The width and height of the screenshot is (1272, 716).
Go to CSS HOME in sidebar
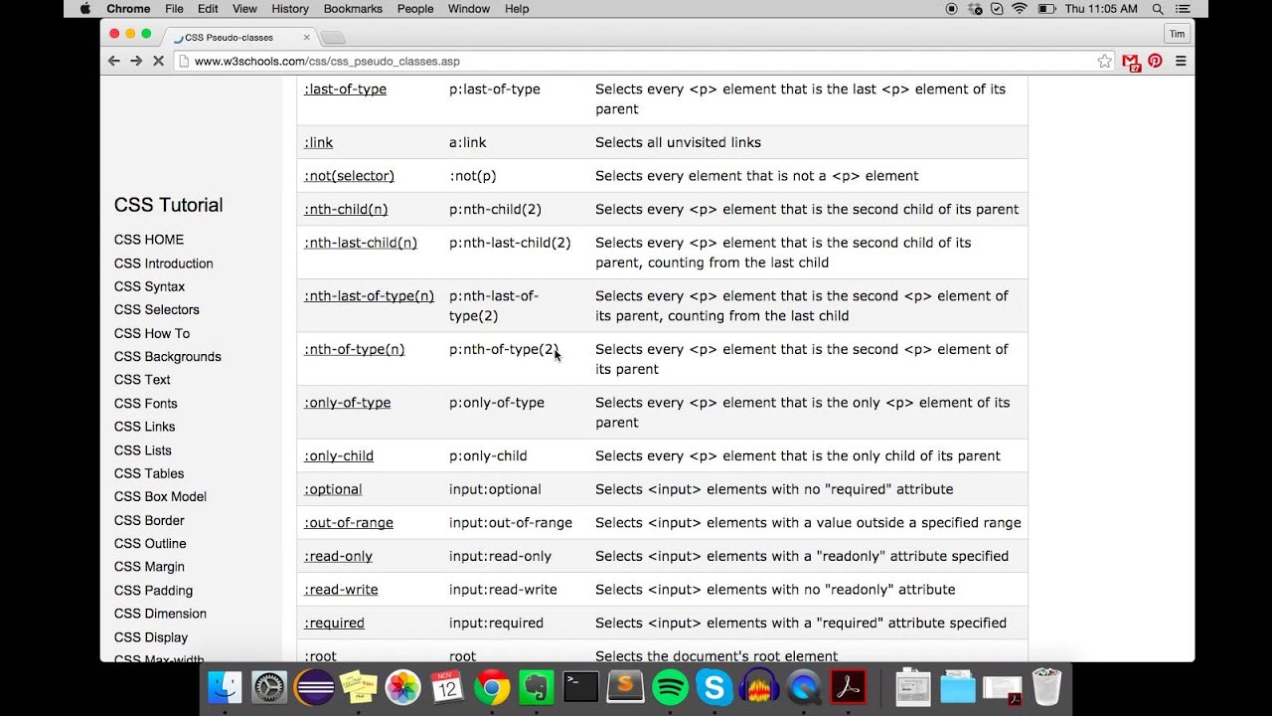click(149, 240)
